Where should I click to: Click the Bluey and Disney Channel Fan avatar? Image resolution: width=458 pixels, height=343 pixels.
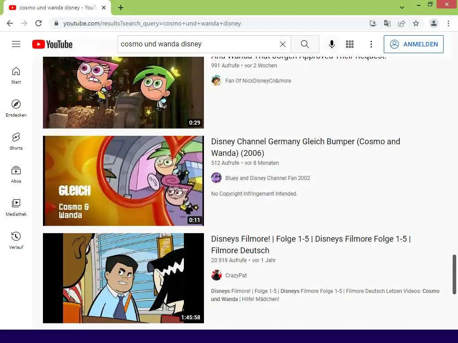[x=216, y=178]
